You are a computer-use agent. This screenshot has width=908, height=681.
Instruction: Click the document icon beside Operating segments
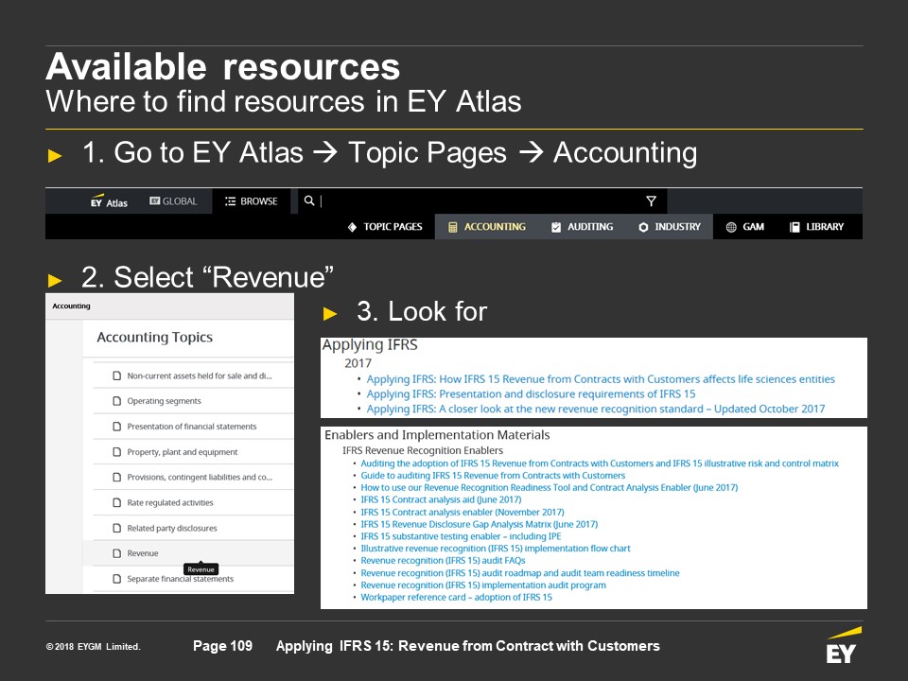coord(117,401)
